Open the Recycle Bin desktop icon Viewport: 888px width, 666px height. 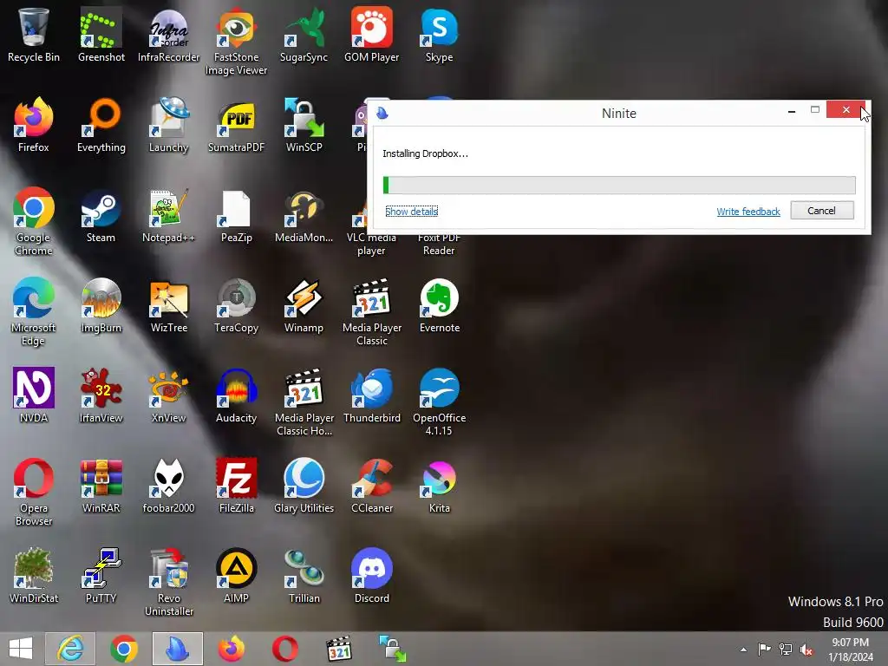34,35
